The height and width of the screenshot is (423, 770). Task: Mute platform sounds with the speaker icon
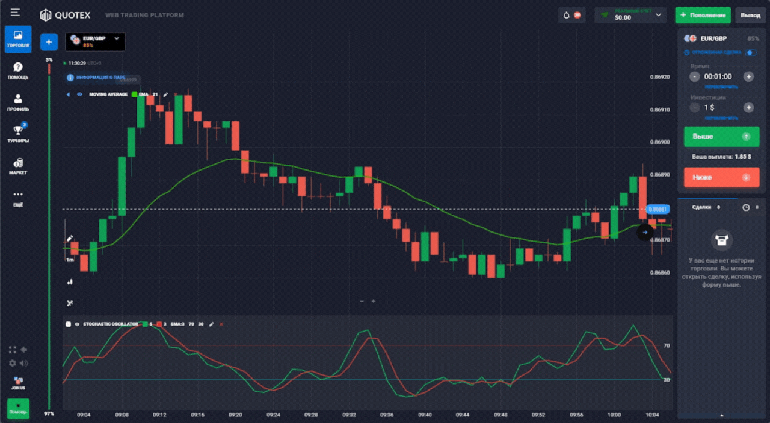click(25, 363)
